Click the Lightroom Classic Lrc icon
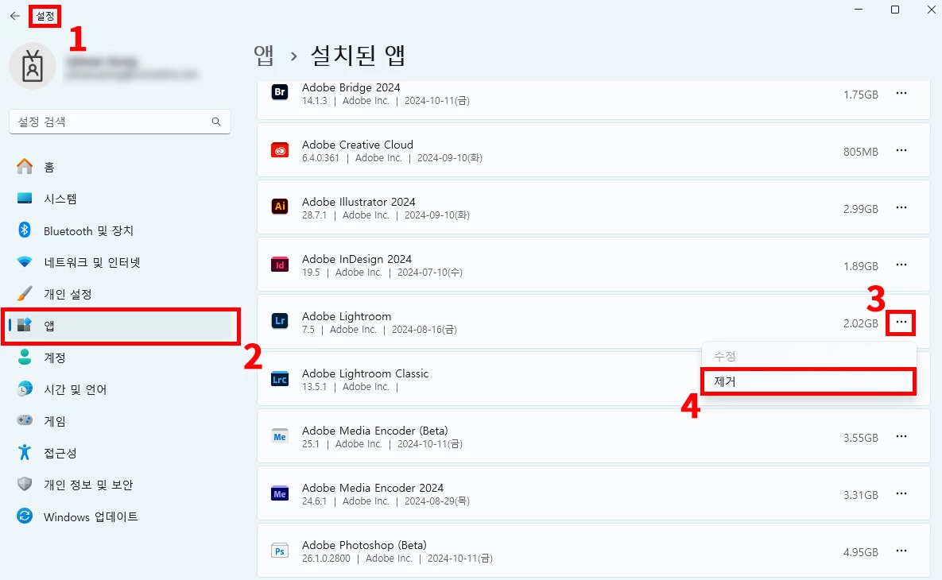Screen dimensions: 942x580 pos(280,379)
